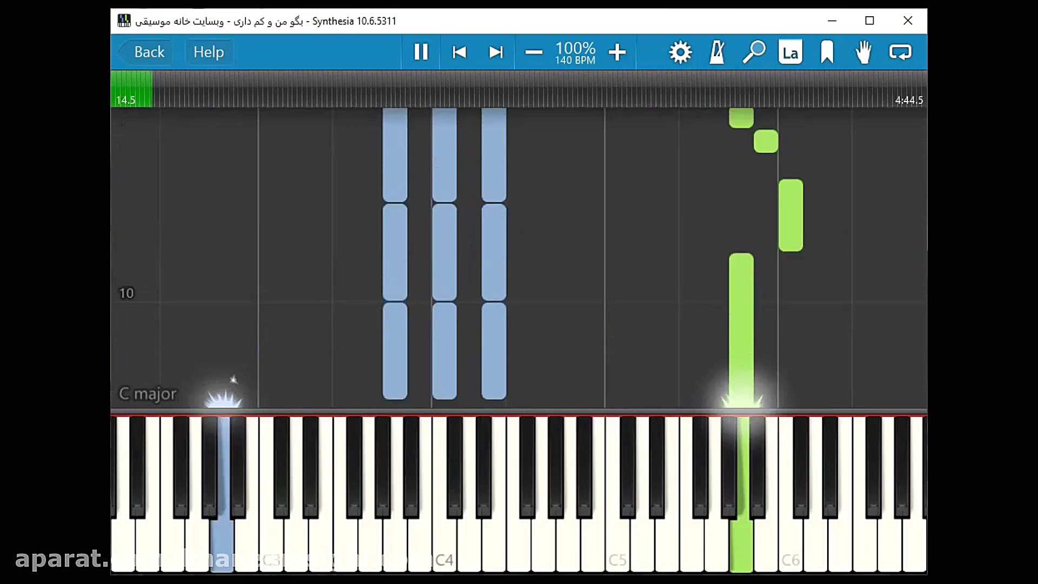This screenshot has height=584, width=1038.
Task: Pause the song playback
Action: point(421,52)
